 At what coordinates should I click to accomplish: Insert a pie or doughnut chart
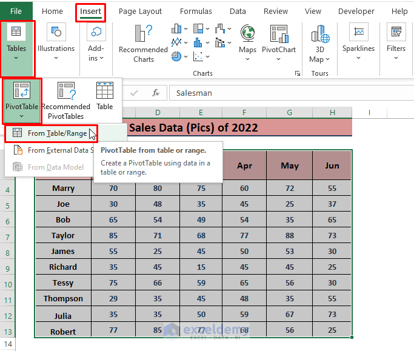click(x=176, y=56)
